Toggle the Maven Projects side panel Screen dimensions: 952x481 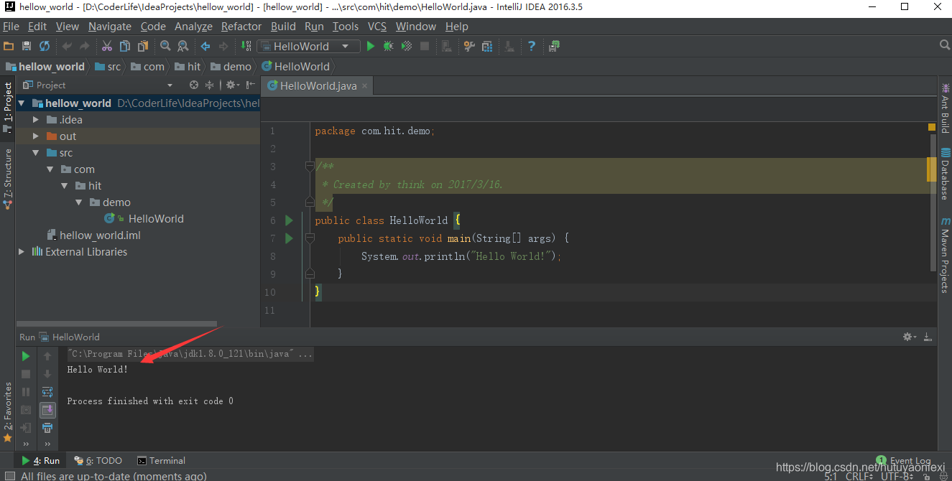tap(945, 256)
